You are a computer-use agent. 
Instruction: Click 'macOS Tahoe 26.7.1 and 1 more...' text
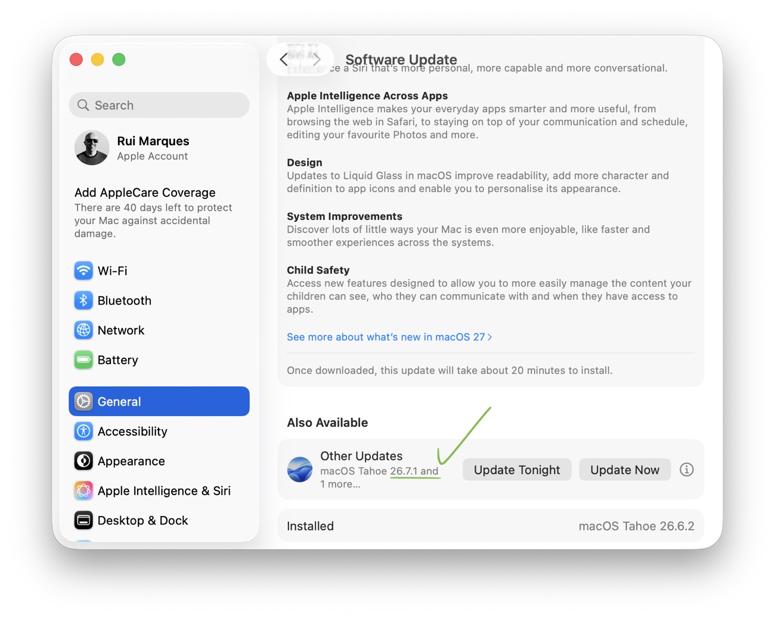[379, 477]
